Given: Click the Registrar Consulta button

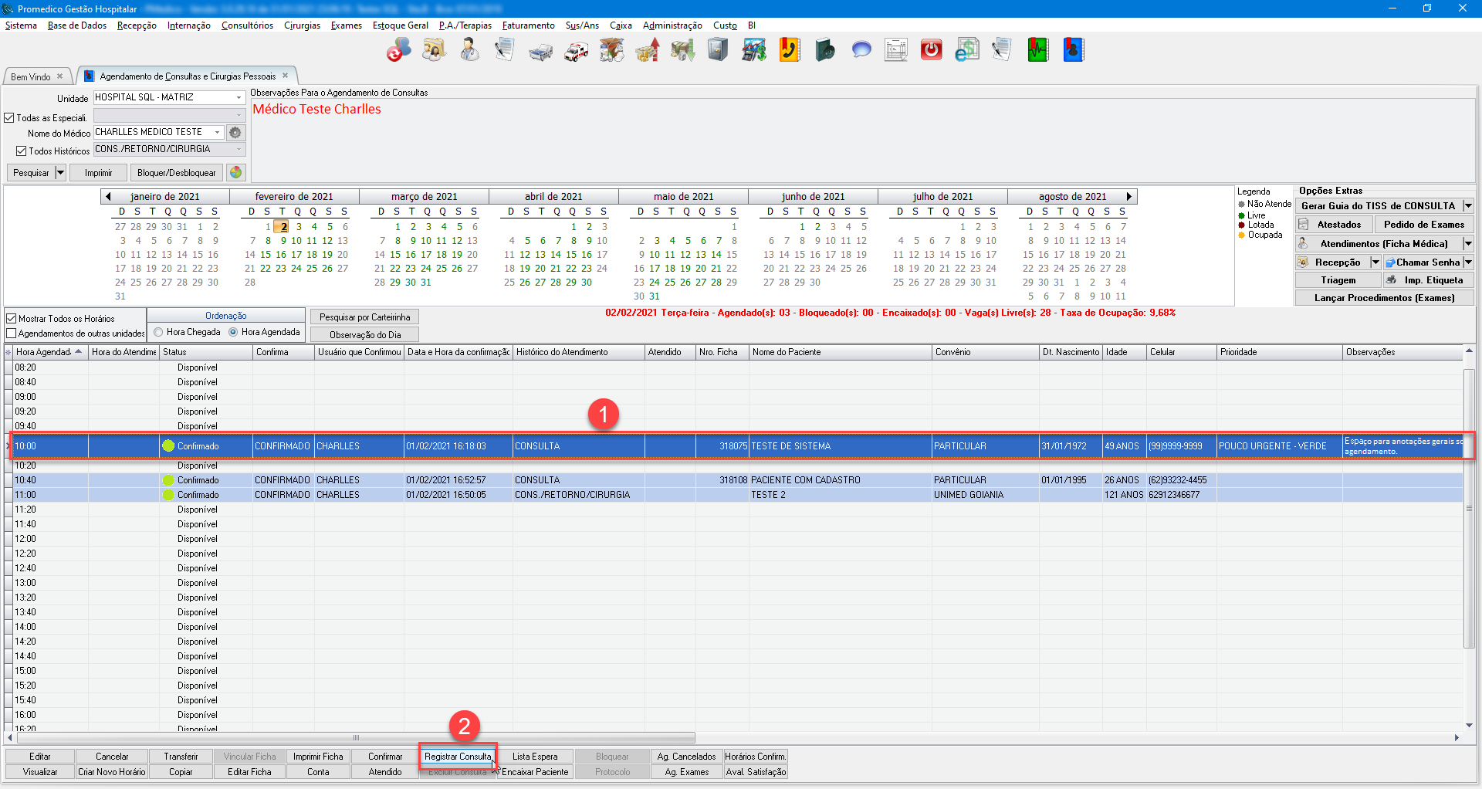Looking at the screenshot, I should coord(458,757).
